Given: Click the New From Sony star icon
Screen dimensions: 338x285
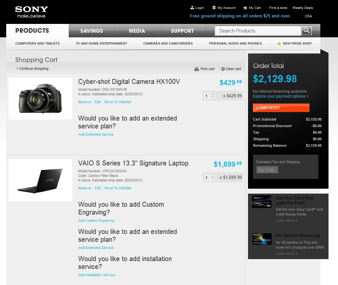Looking at the screenshot, I should 279,43.
